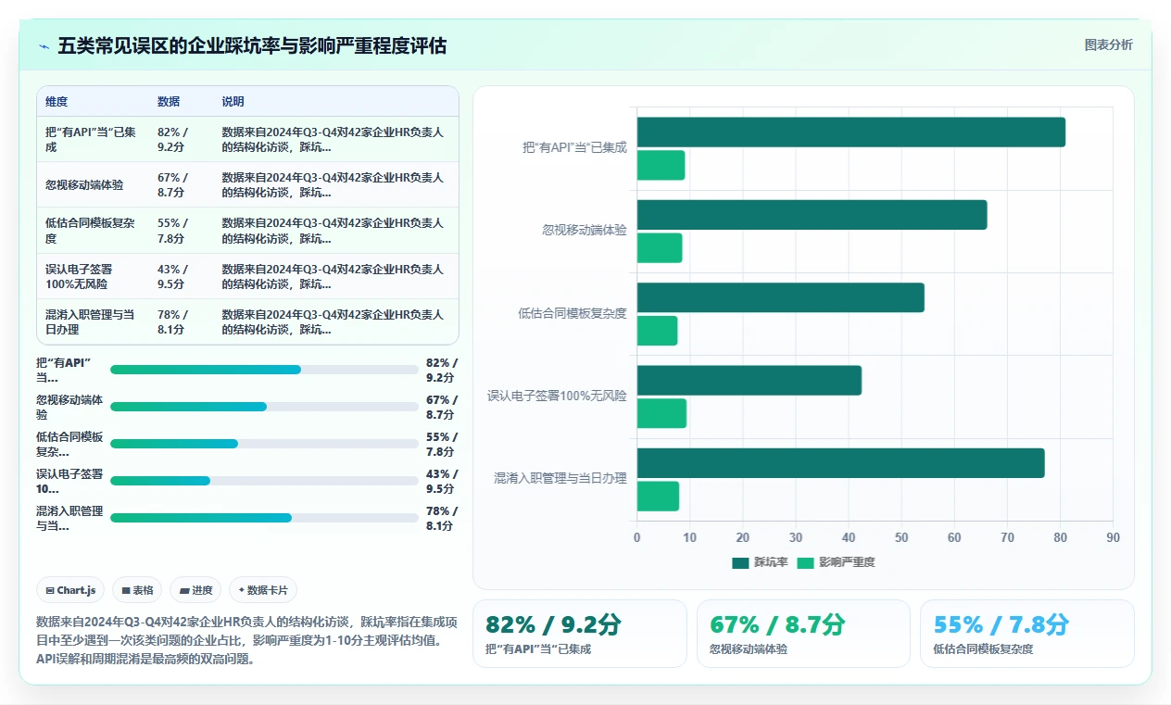The height and width of the screenshot is (705, 1171).
Task: Toggle the 踩坑率 legend swatch
Action: pos(740,562)
